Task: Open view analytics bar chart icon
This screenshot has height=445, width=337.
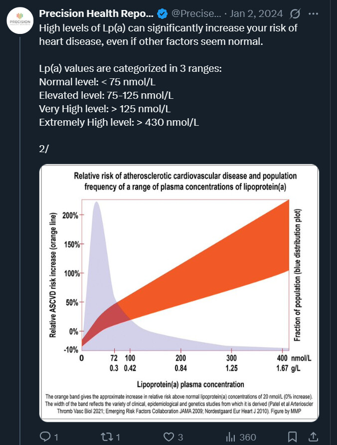Action: point(231,437)
